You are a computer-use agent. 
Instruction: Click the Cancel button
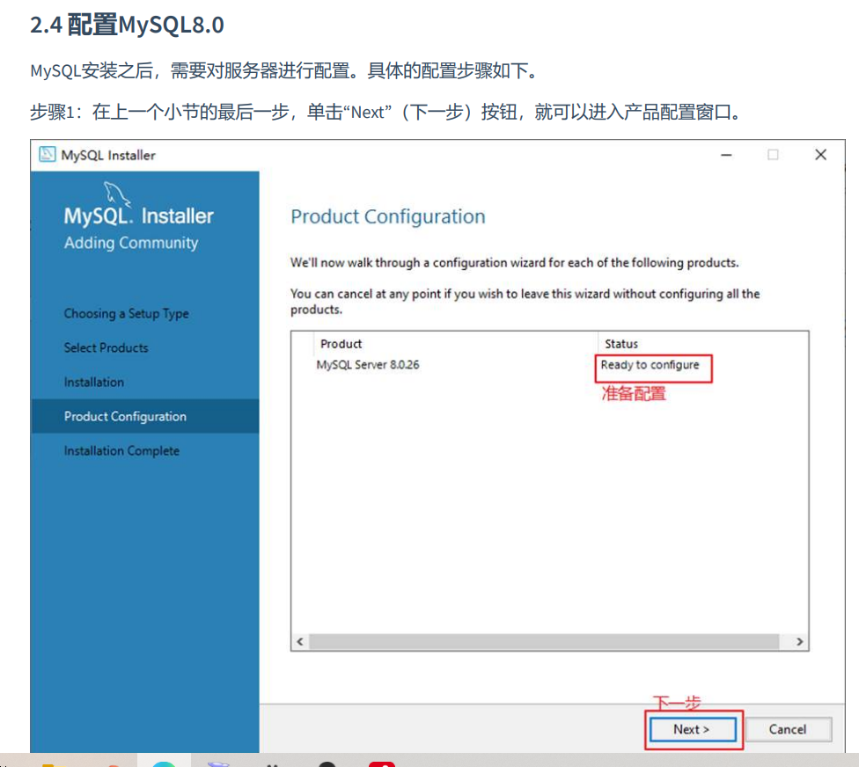point(788,730)
